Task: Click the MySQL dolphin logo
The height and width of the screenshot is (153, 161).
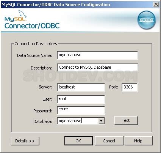Action: coord(16,16)
